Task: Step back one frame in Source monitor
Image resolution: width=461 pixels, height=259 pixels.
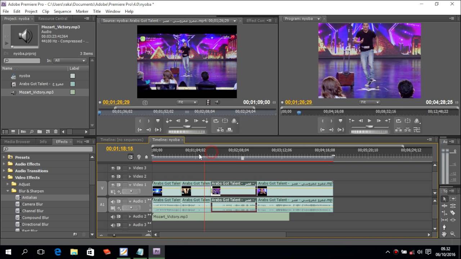Action: tap(178, 121)
